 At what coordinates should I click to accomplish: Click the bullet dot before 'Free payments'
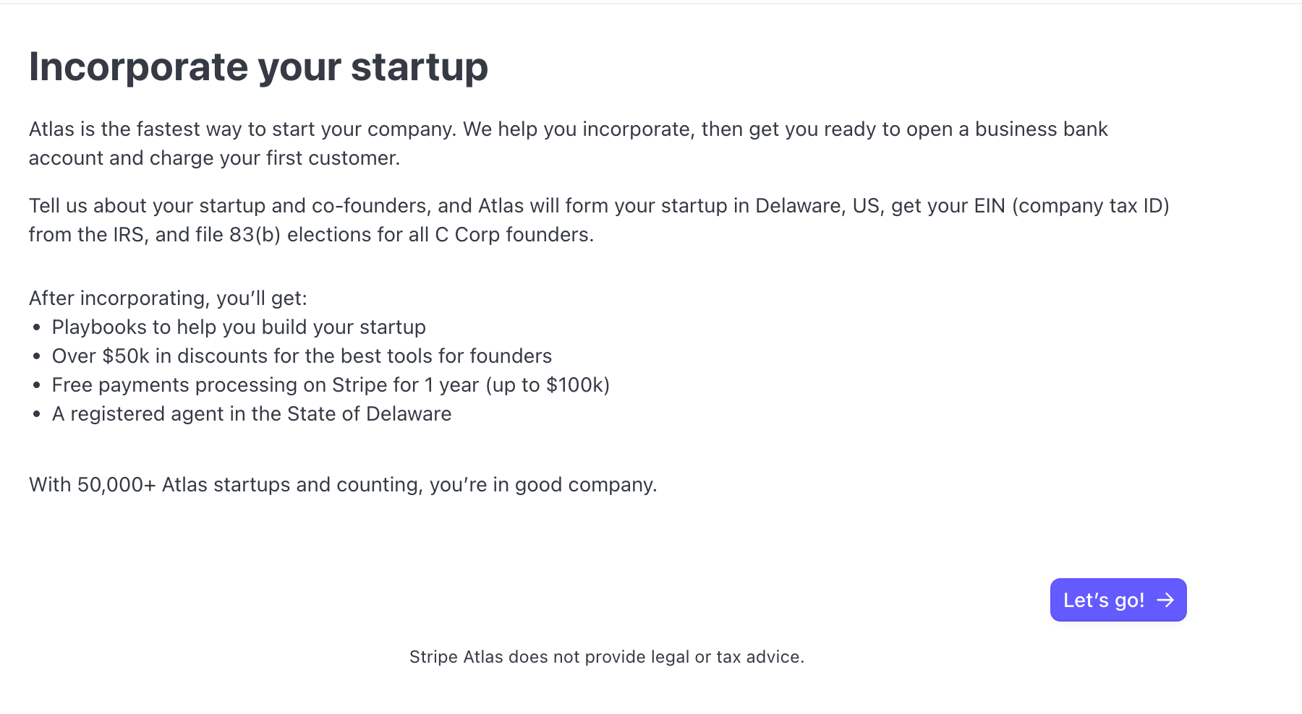pyautogui.click(x=37, y=386)
